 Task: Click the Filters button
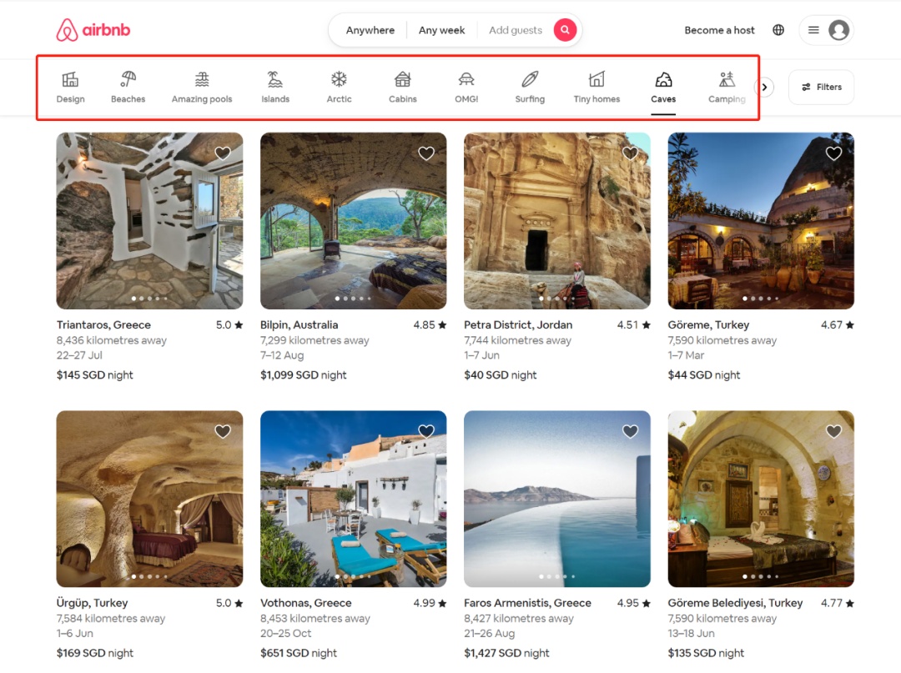coord(821,88)
